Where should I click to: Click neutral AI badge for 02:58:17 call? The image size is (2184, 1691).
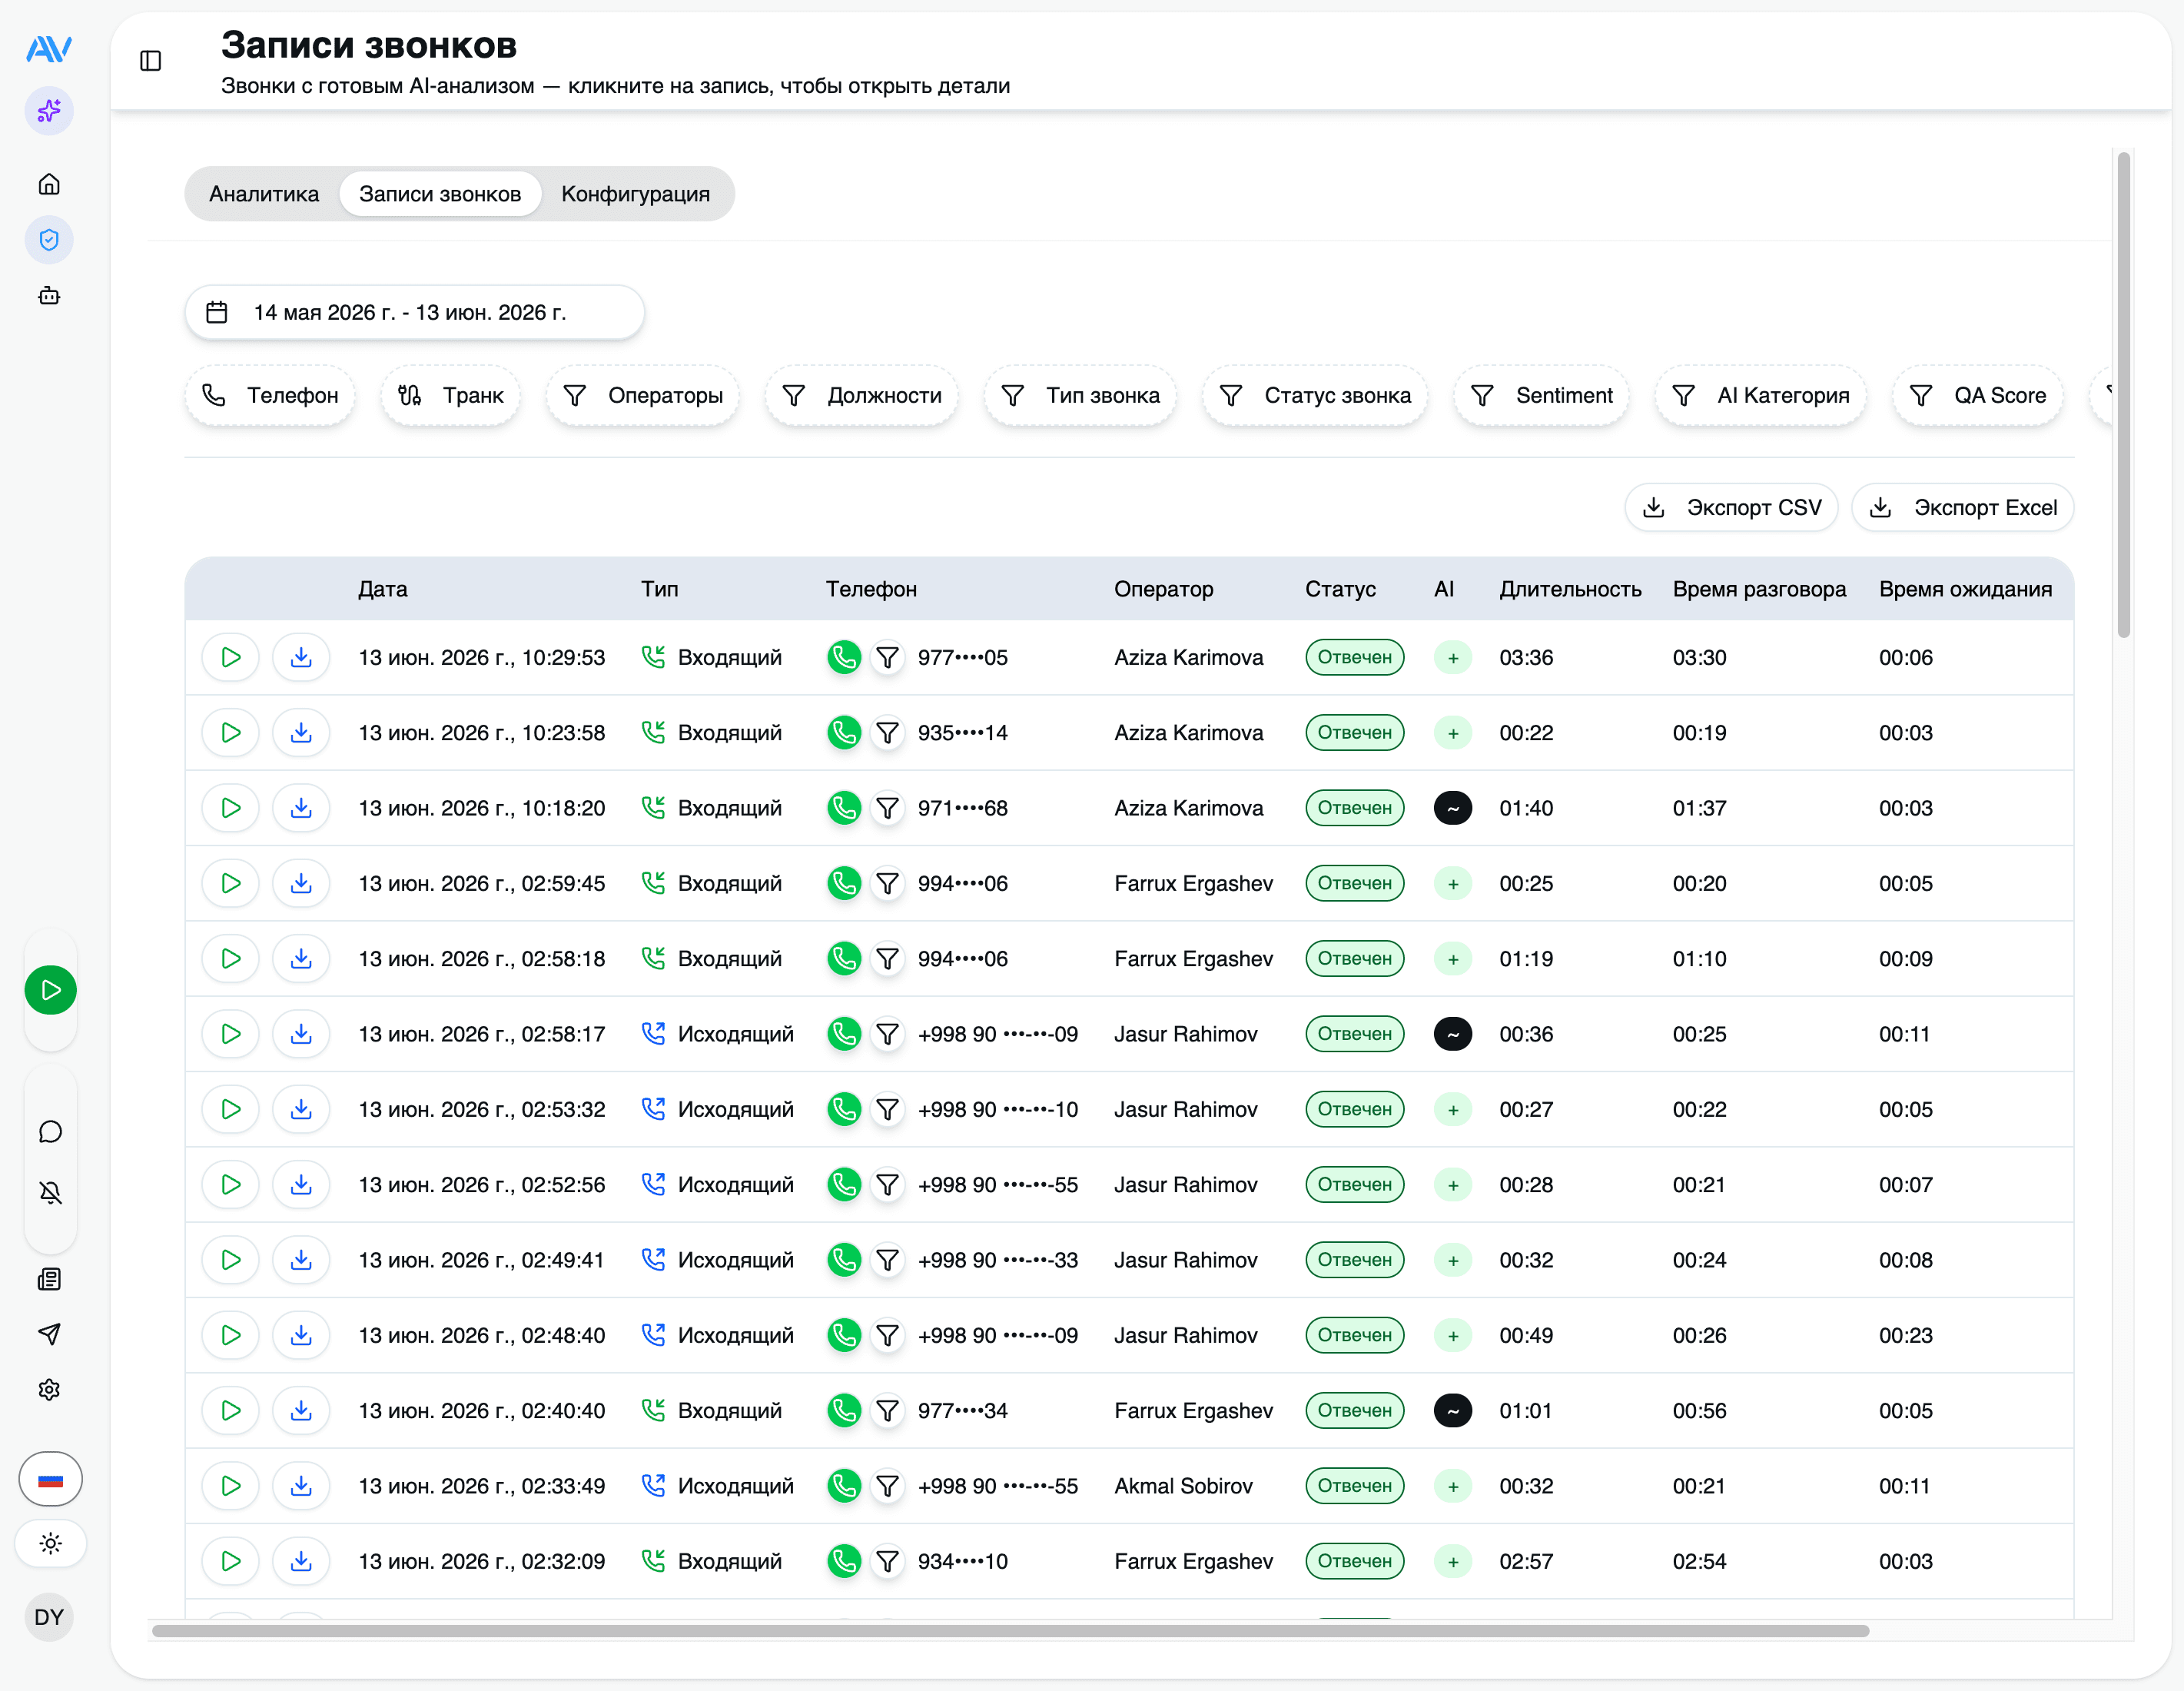(x=1452, y=1034)
